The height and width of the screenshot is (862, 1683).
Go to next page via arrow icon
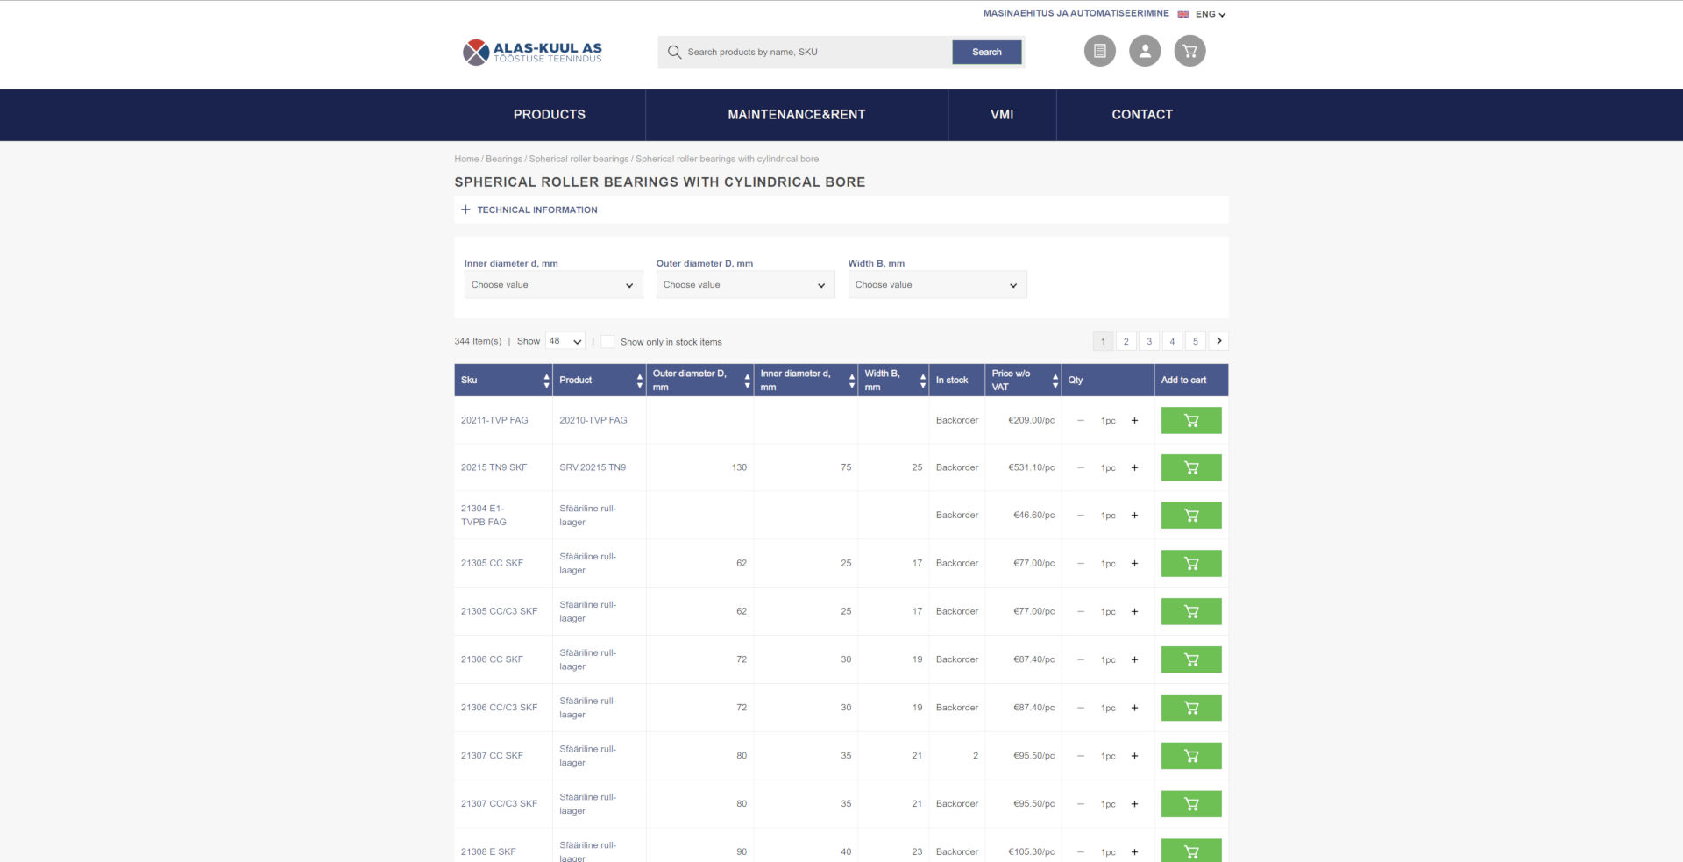[x=1218, y=341]
